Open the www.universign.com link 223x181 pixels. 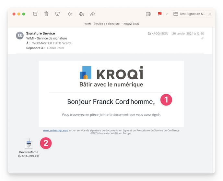56,130
